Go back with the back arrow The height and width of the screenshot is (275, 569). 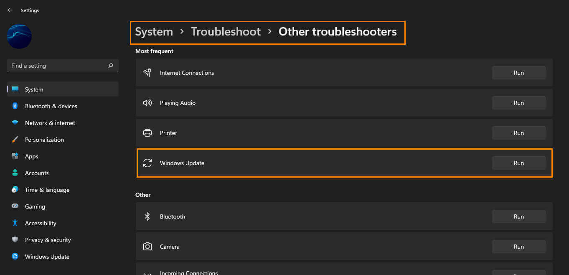tap(10, 10)
